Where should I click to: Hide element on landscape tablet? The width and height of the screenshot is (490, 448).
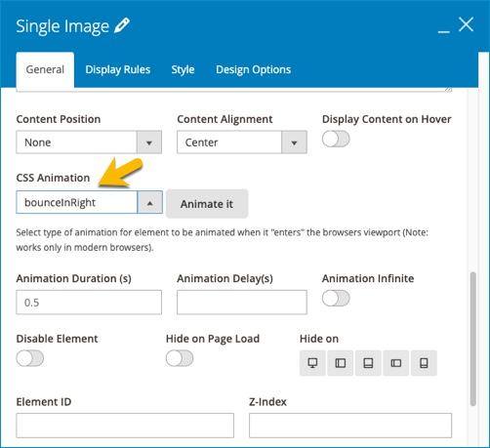tap(341, 363)
